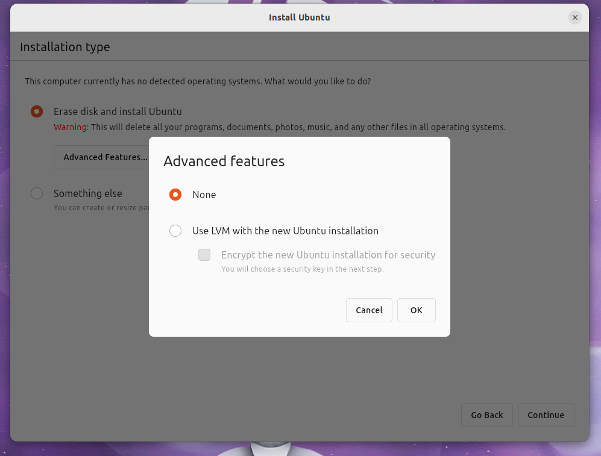Choose "Use LVM with the new Ubuntu installation"
Screen dimensions: 601x456
(175, 231)
